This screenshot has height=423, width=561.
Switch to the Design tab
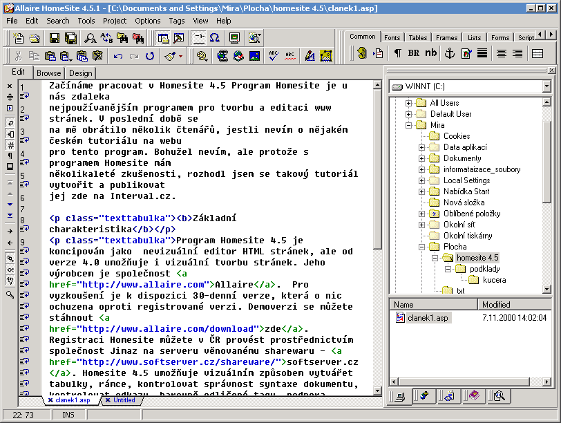click(81, 73)
